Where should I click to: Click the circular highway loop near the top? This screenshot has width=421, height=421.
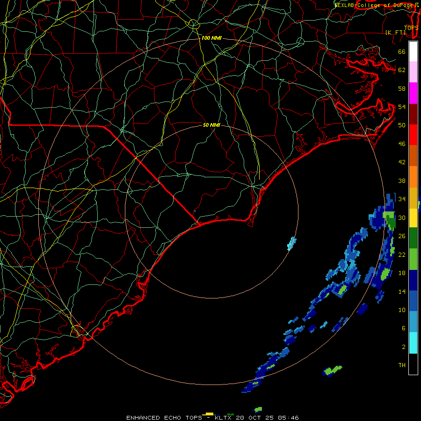pos(193,24)
